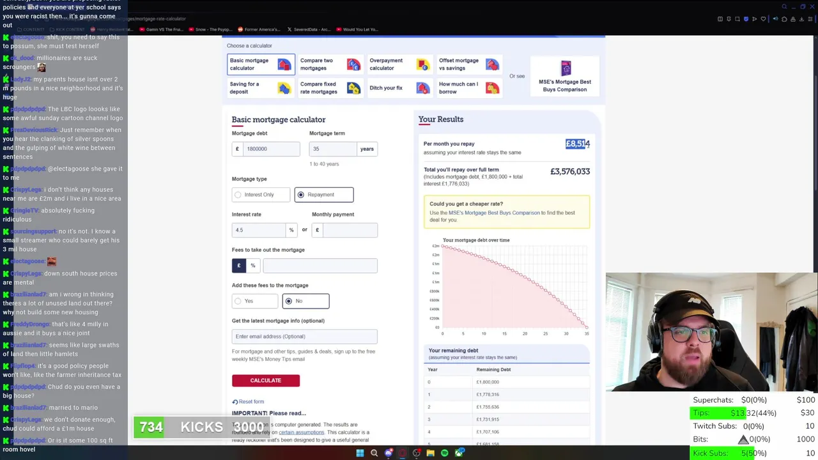Open Windows taskbar search
This screenshot has width=818, height=460.
point(374,453)
